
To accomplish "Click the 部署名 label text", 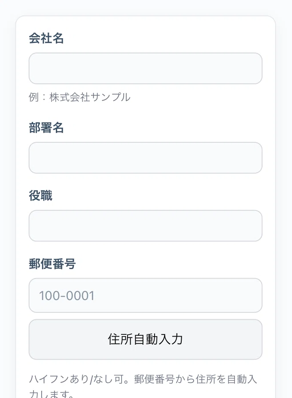I will pos(46,128).
